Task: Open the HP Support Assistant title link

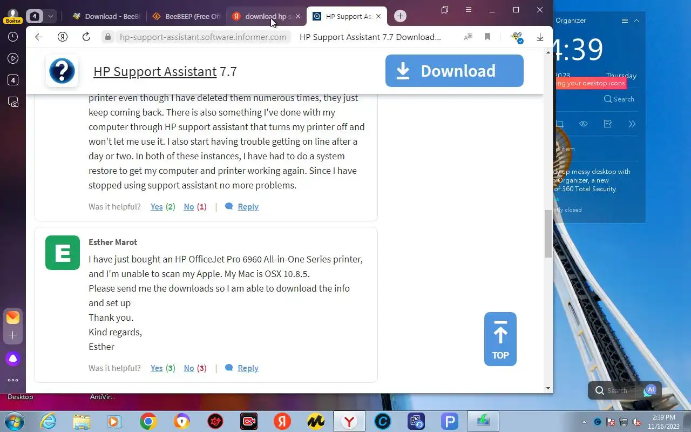Action: pos(155,71)
